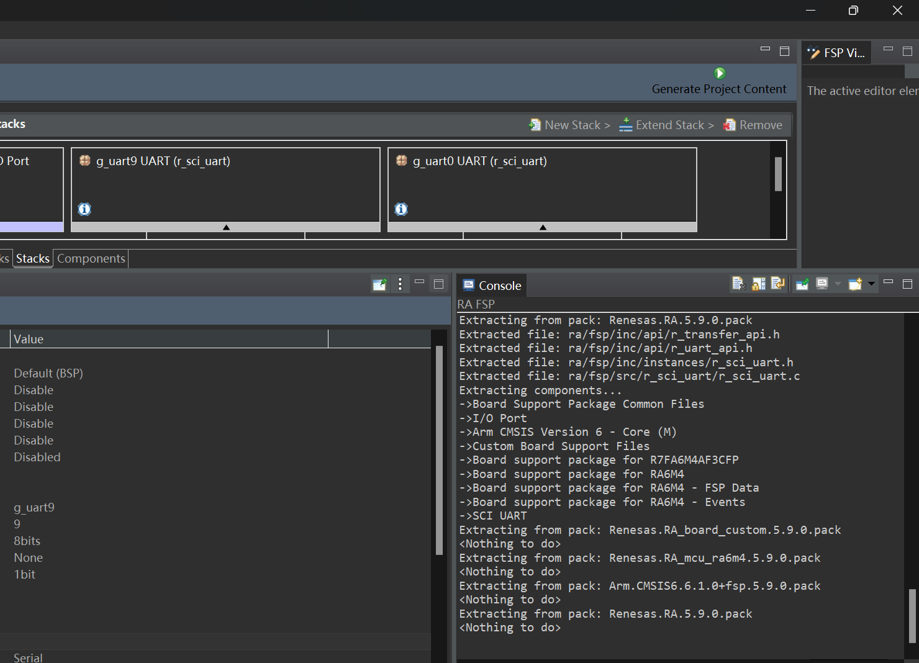The width and height of the screenshot is (919, 663).
Task: Select the g_uart9 name property value
Action: (x=34, y=507)
